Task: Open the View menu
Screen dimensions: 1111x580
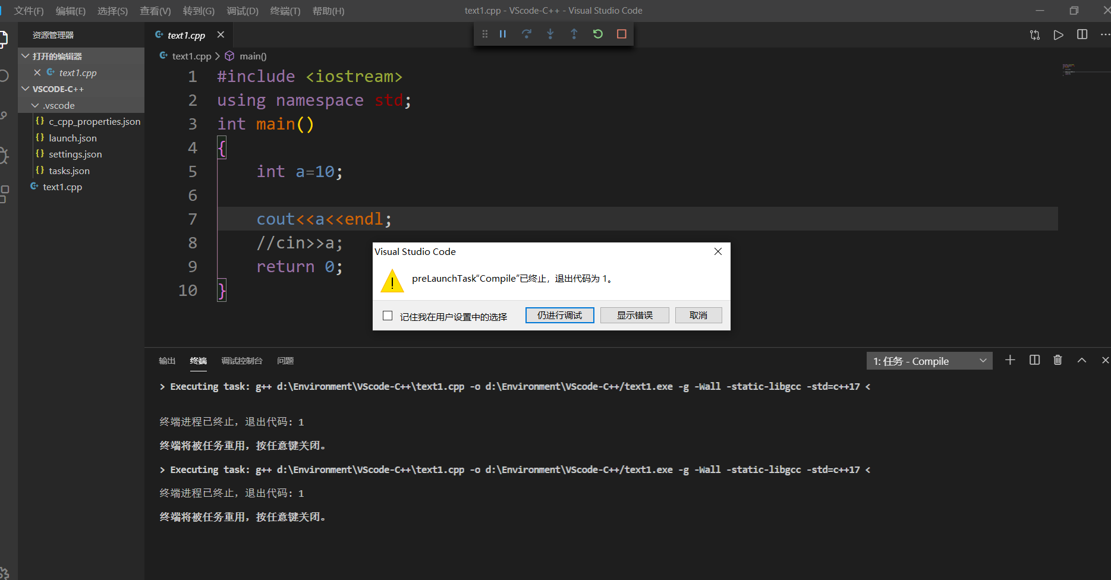Action: (x=155, y=11)
